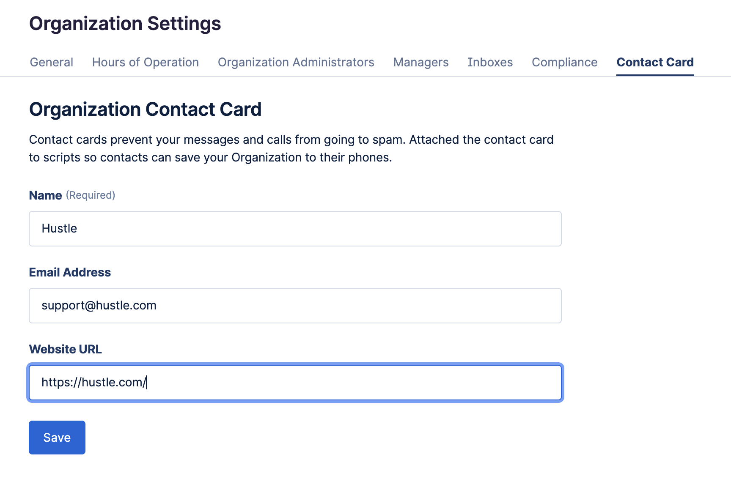Focus the Name input field

point(295,229)
